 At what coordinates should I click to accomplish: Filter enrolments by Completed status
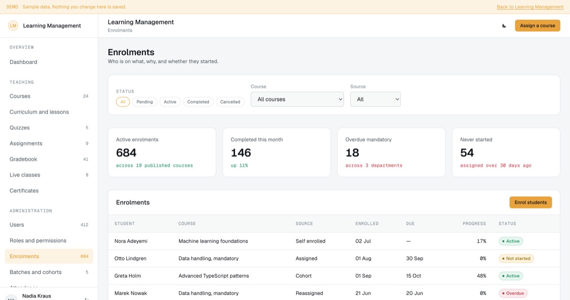point(198,102)
